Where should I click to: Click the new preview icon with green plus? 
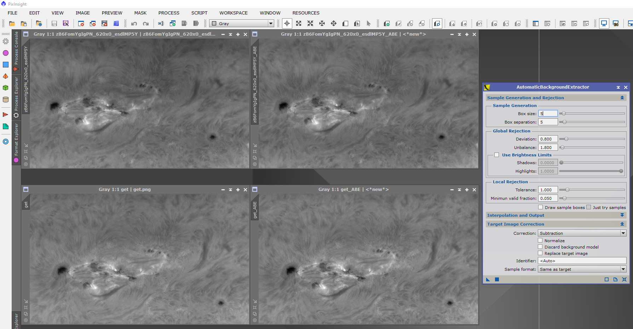pos(387,24)
